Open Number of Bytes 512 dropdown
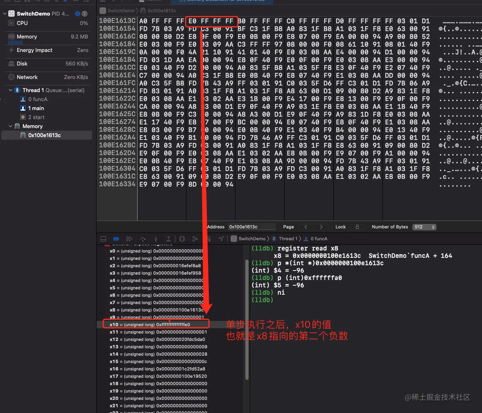 pos(424,227)
